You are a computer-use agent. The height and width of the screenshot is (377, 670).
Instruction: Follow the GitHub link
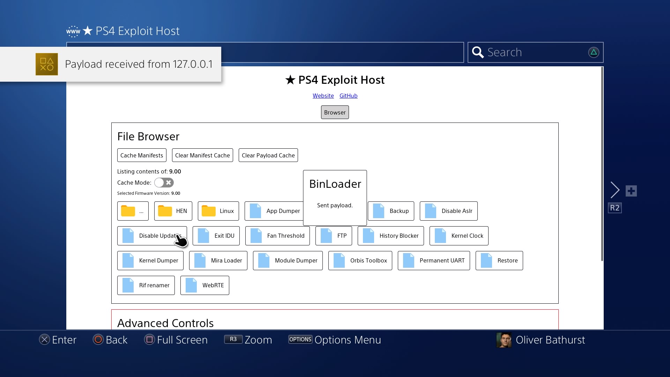(348, 96)
